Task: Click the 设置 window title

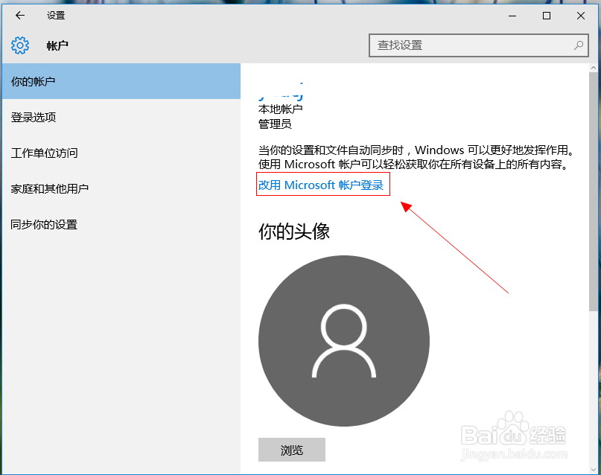Action: 56,16
